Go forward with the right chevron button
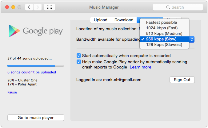 point(38,7)
